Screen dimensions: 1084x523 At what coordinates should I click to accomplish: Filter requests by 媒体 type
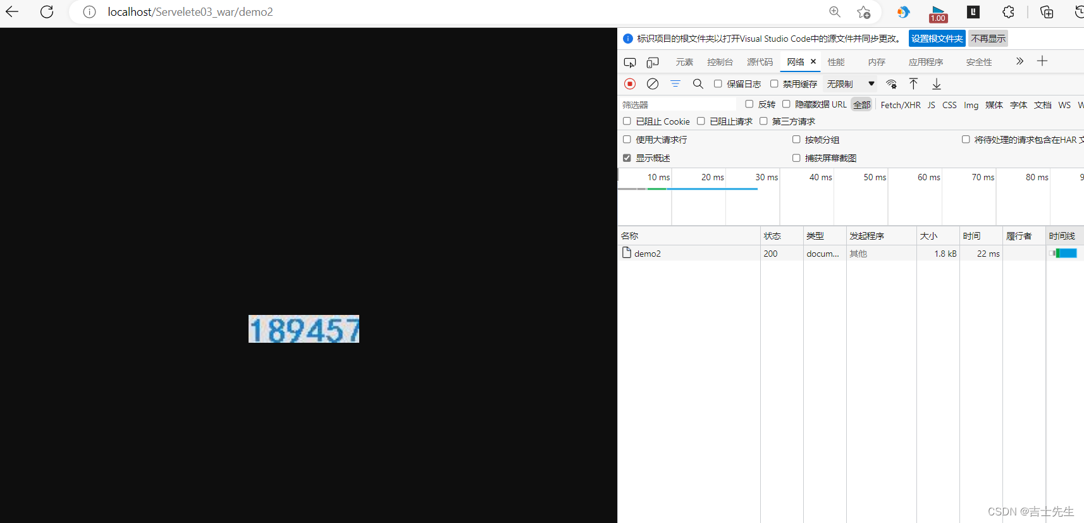coord(994,105)
